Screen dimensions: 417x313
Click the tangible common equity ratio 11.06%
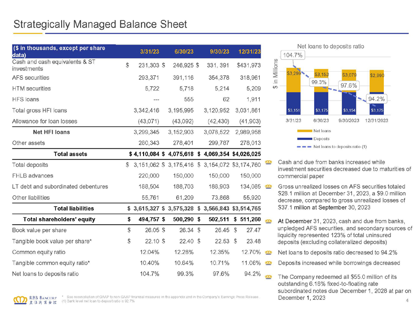[x=251, y=263]
